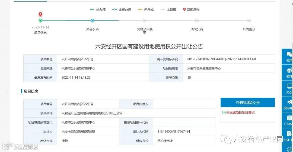The width and height of the screenshot is (293, 152).
Task: Click the 合同签订 stage label
Action: tap(249, 29)
